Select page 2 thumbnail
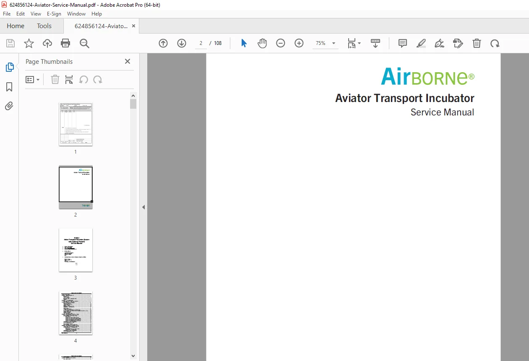The width and height of the screenshot is (529, 361). click(76, 187)
